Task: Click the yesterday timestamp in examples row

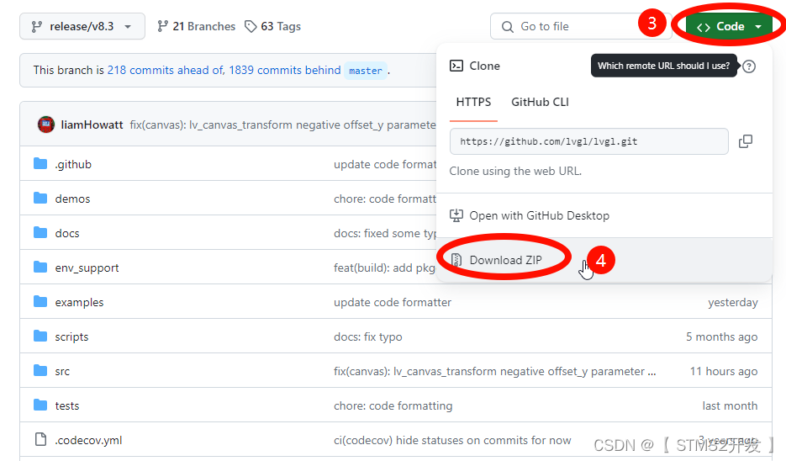Action: coord(733,303)
